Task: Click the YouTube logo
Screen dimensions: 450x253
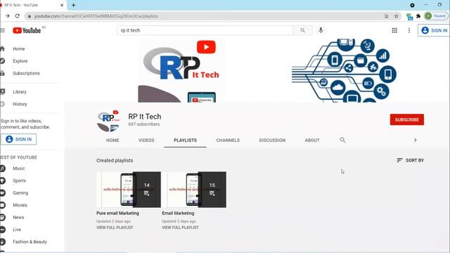Action: point(27,30)
